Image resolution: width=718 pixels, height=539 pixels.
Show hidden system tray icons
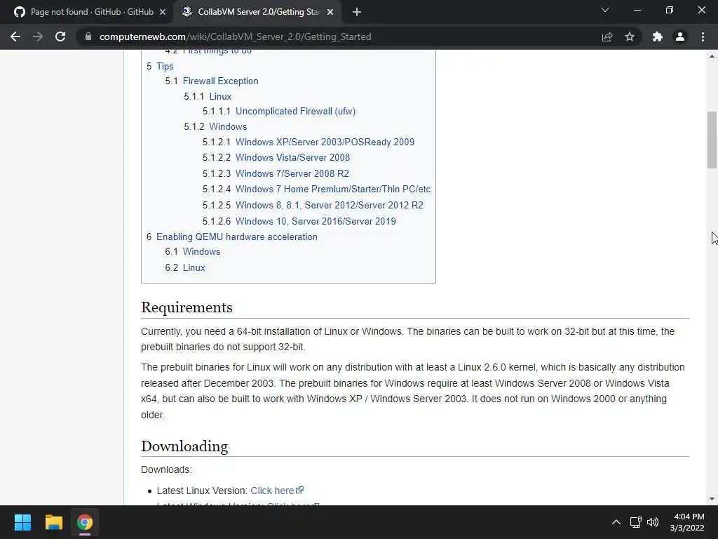(x=616, y=522)
